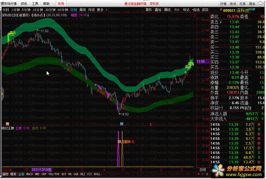Open the 帮助 menu
The image size is (266, 179).
coord(46,4)
